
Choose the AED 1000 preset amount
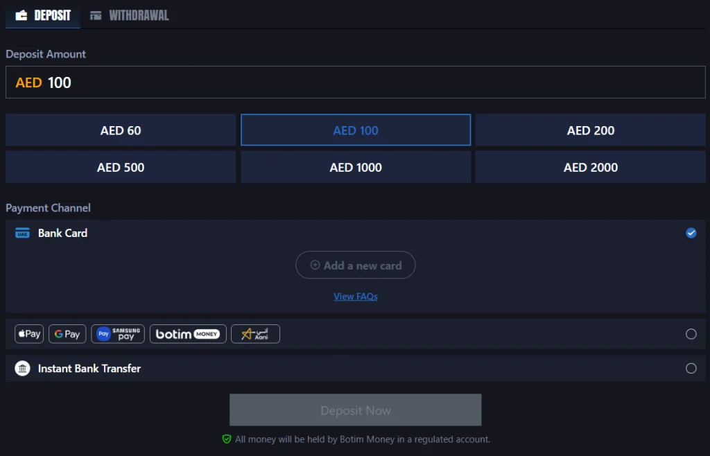tap(356, 168)
